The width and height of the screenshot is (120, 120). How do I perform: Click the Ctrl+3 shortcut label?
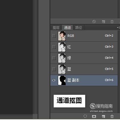click(109, 47)
